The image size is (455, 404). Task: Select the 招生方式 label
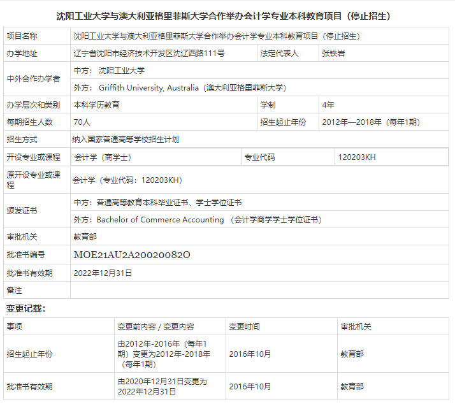(x=22, y=140)
